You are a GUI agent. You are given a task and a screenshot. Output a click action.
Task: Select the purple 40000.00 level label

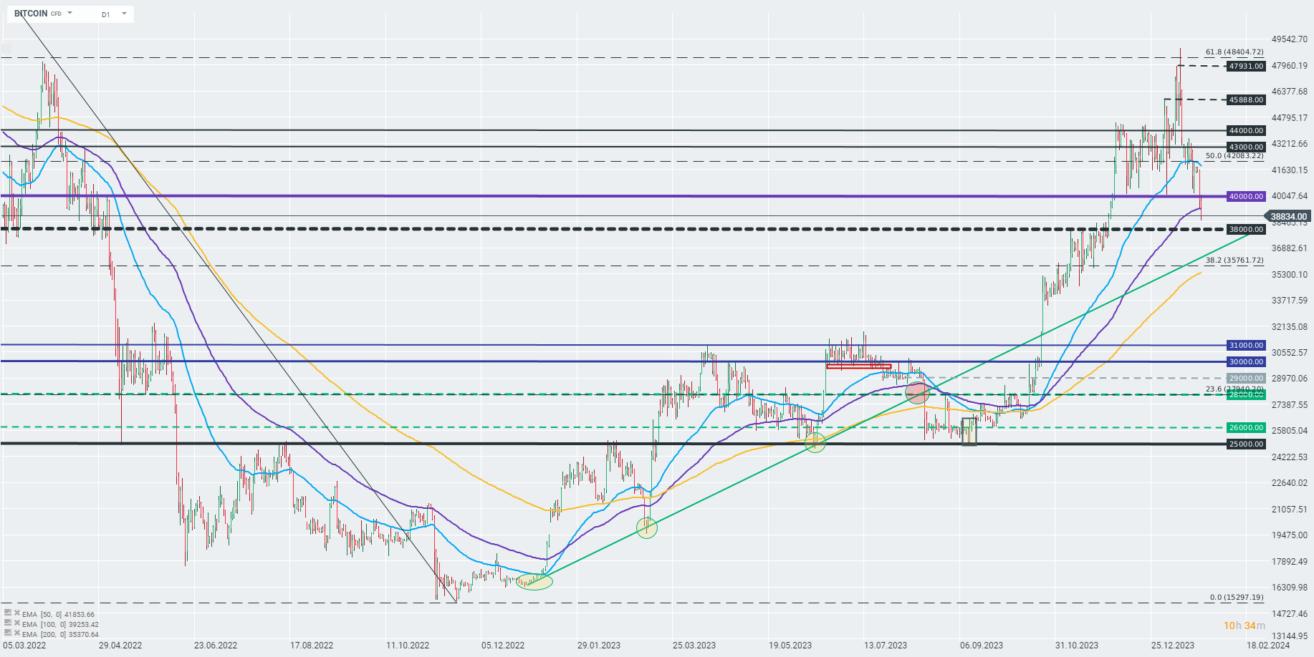click(x=1247, y=196)
